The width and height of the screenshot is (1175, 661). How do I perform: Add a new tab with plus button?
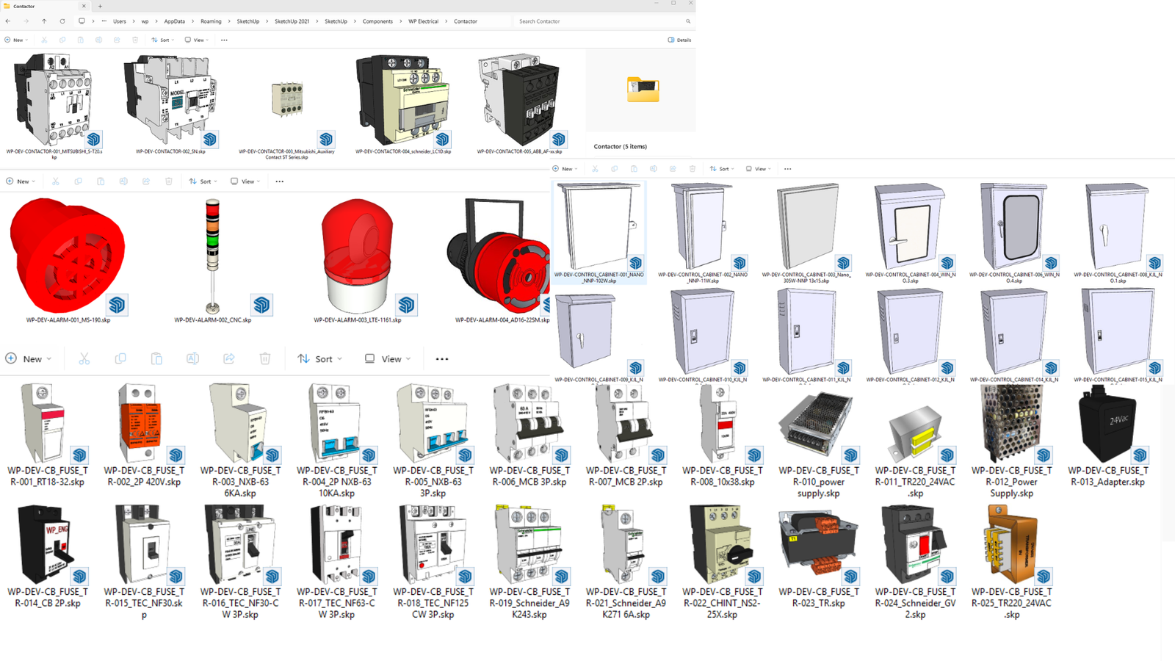tap(100, 6)
